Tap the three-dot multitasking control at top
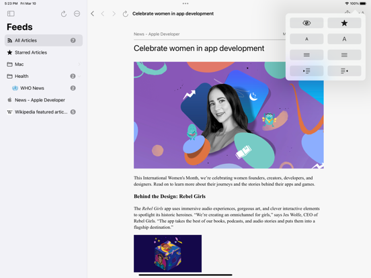This screenshot has width=371, height=278. pyautogui.click(x=185, y=3)
